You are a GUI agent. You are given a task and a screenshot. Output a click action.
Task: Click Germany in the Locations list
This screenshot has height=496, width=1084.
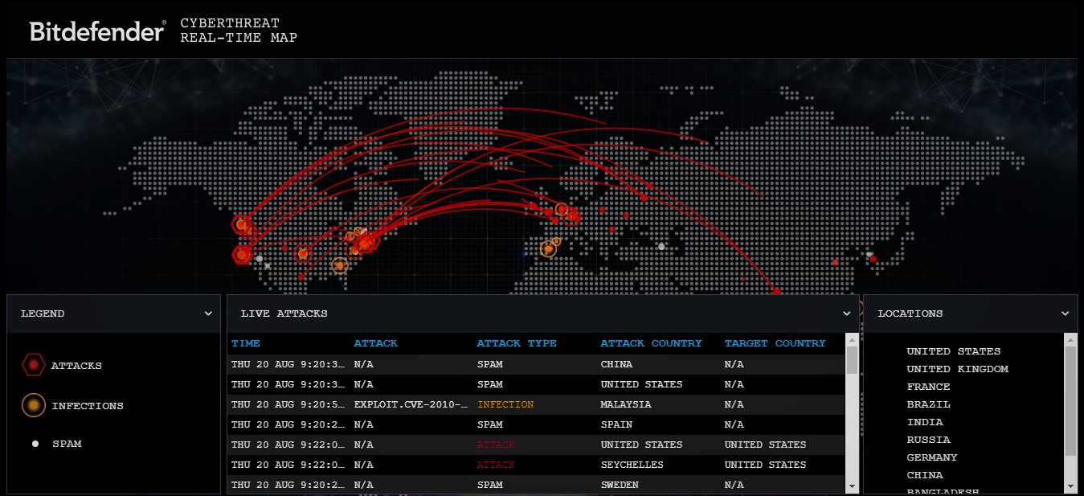(x=931, y=457)
